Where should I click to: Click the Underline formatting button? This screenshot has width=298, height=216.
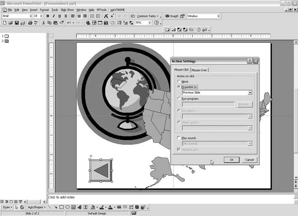[59, 16]
